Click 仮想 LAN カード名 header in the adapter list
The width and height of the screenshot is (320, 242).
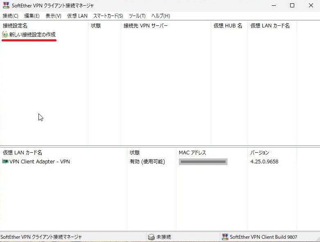tap(64, 153)
